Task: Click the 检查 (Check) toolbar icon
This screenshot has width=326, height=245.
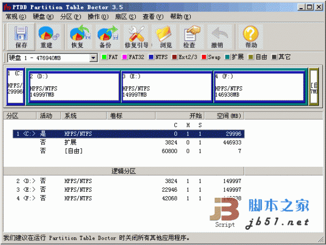Action: pyautogui.click(x=191, y=36)
